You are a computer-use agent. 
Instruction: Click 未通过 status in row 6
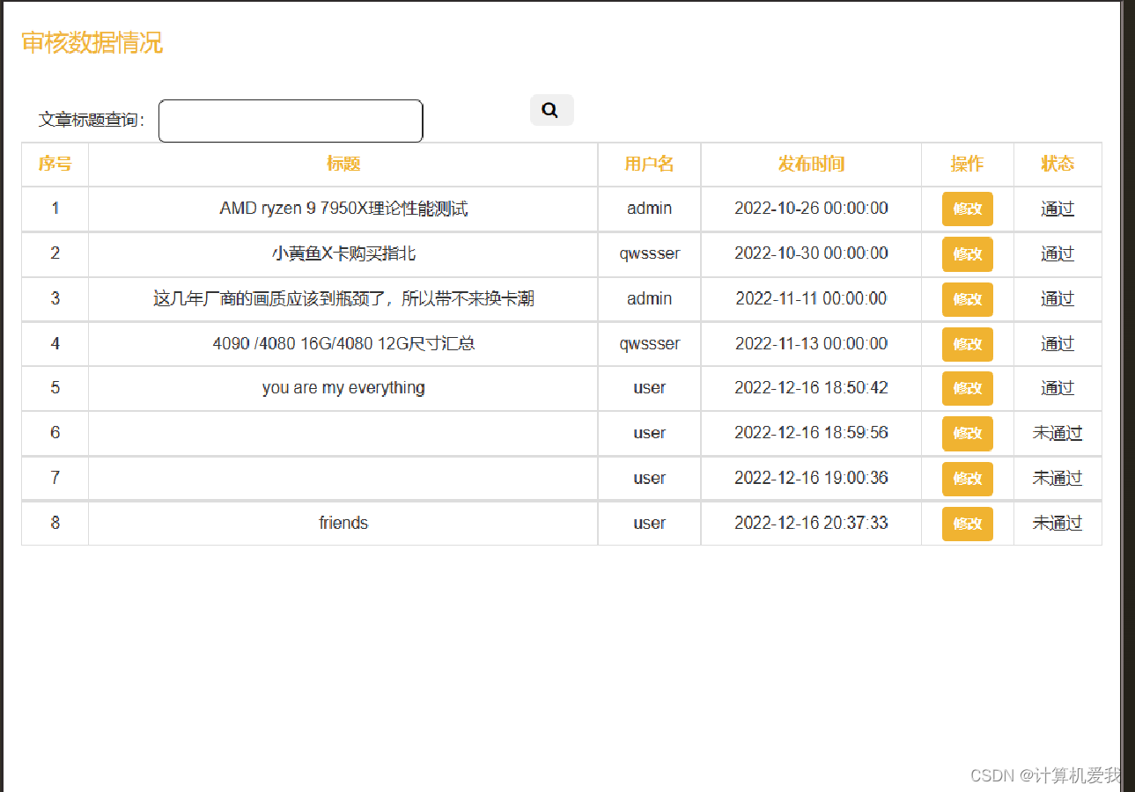(x=1058, y=433)
